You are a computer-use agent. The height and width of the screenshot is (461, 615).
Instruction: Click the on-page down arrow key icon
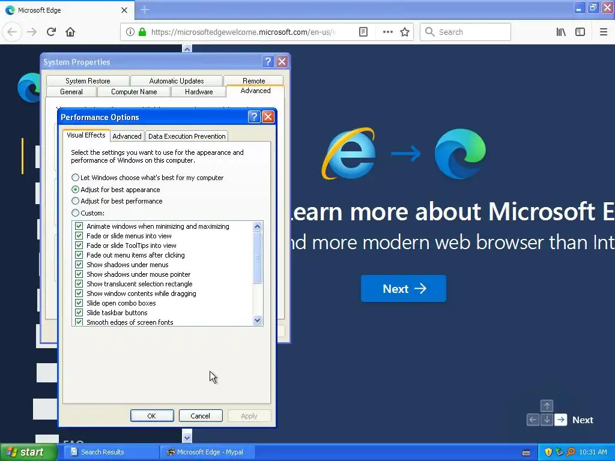tap(547, 420)
